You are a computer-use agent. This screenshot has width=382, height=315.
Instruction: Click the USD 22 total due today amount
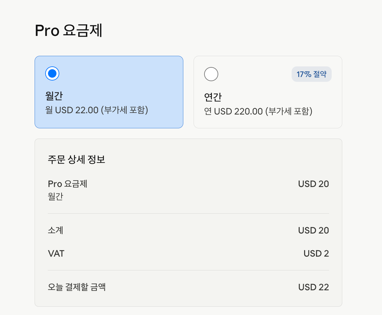(313, 287)
